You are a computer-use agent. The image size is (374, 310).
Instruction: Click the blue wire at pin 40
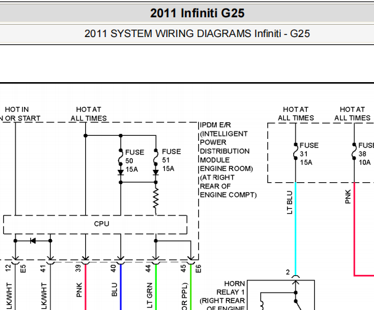pos(121,287)
